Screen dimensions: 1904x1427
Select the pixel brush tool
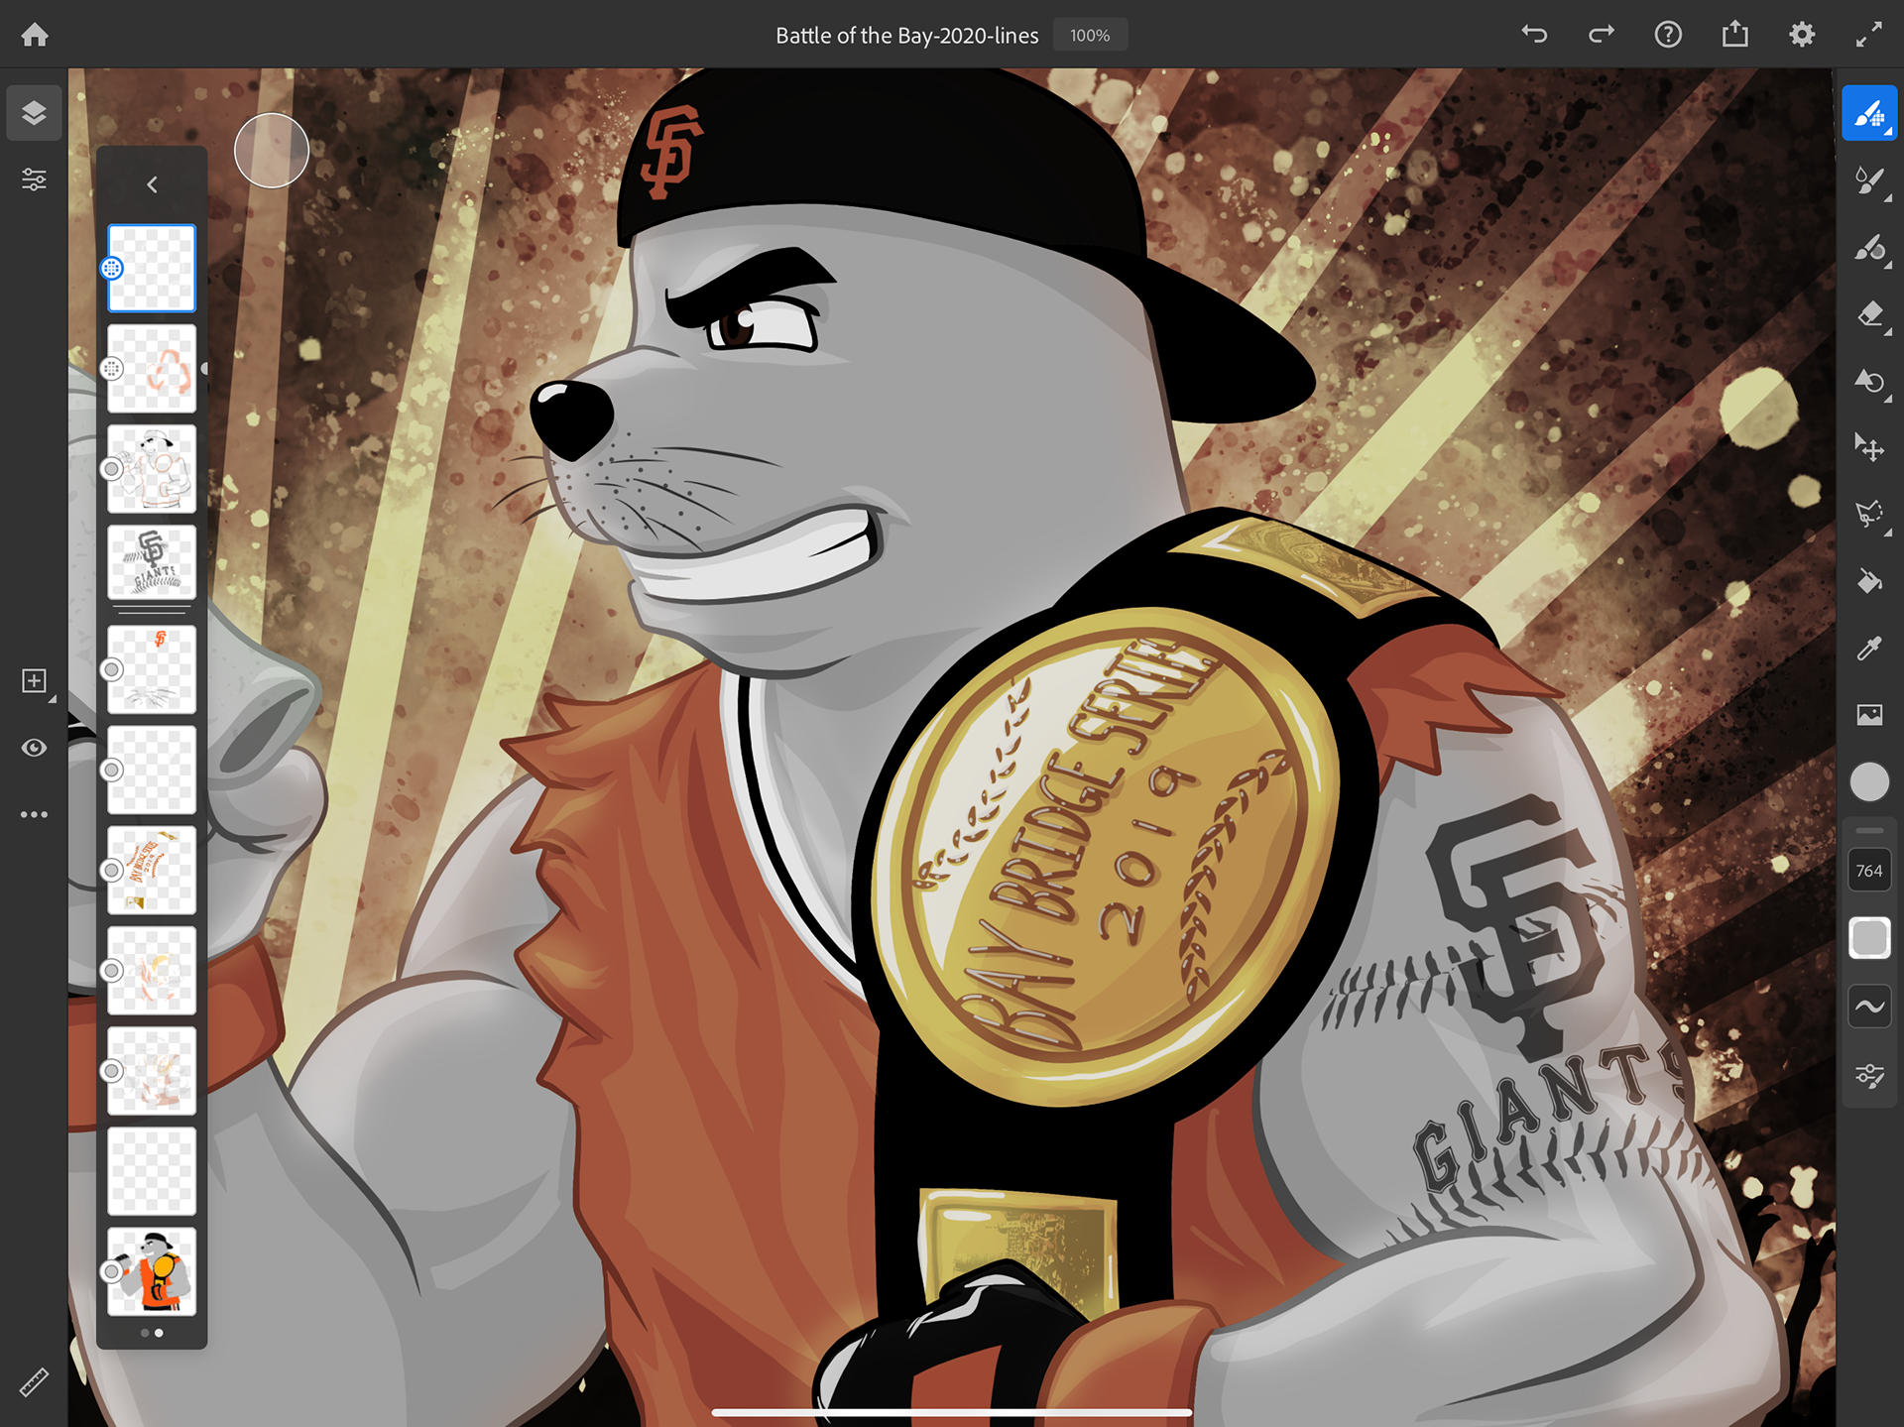(x=1868, y=113)
